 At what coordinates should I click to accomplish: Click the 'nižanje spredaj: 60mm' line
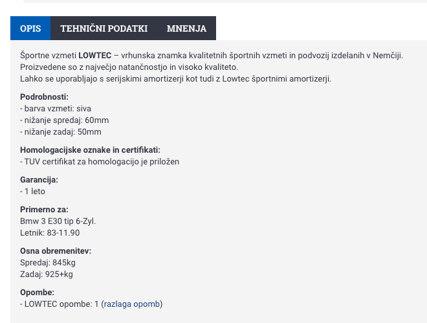[64, 120]
